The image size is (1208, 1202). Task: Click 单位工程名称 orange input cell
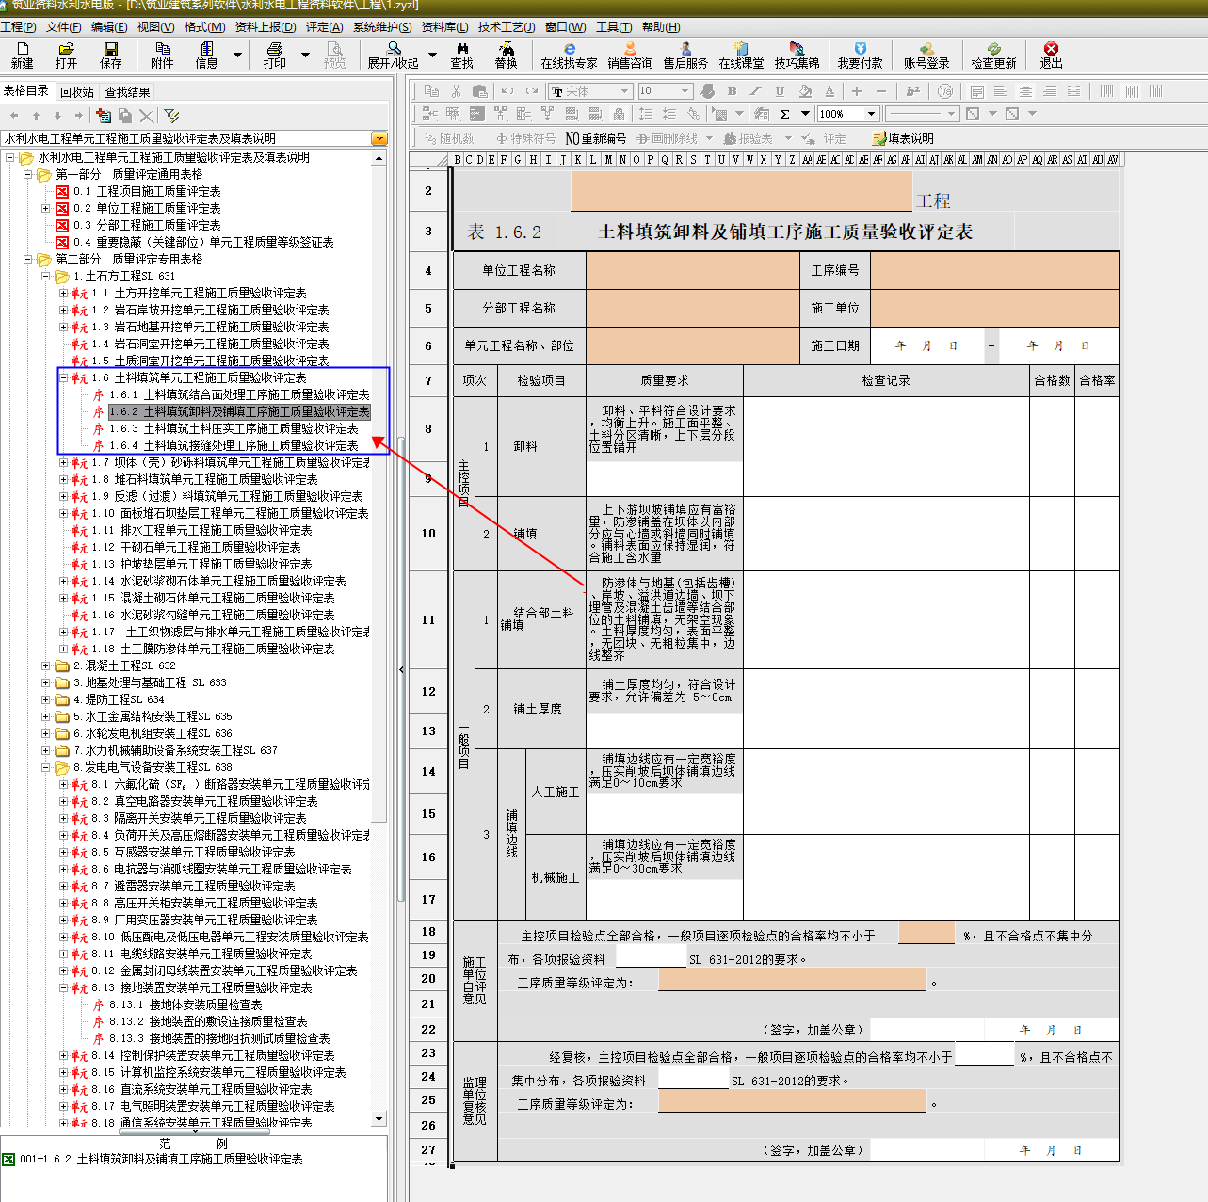click(x=693, y=270)
